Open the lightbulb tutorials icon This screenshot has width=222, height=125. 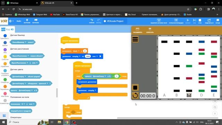(x=27, y=21)
